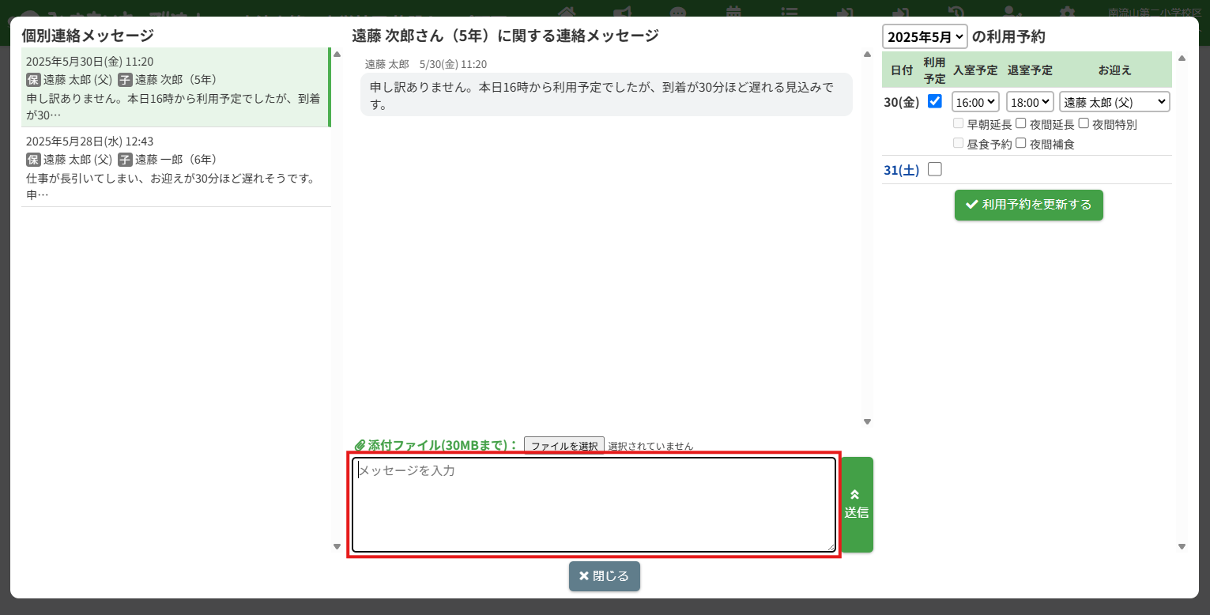Click the 利用予約を更新する button
This screenshot has width=1210, height=615.
pyautogui.click(x=1028, y=205)
